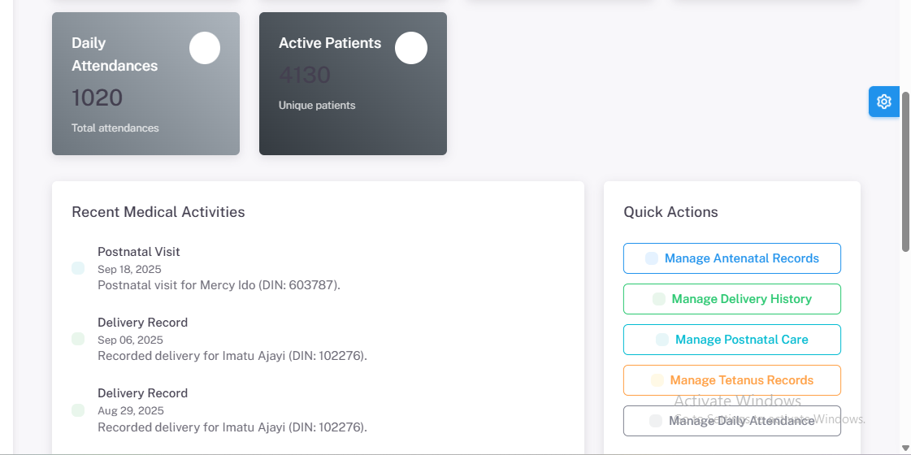Viewport: 911px width, 455px height.
Task: Click the scrollbar down arrow
Action: (x=905, y=448)
